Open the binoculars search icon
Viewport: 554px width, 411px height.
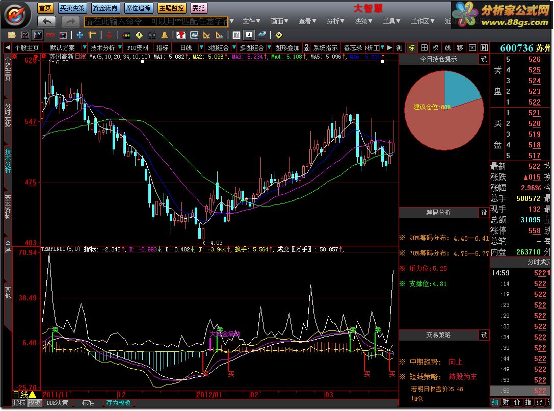tap(152, 35)
